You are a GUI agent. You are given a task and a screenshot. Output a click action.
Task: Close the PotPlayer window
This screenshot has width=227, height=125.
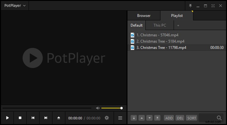(220, 6)
